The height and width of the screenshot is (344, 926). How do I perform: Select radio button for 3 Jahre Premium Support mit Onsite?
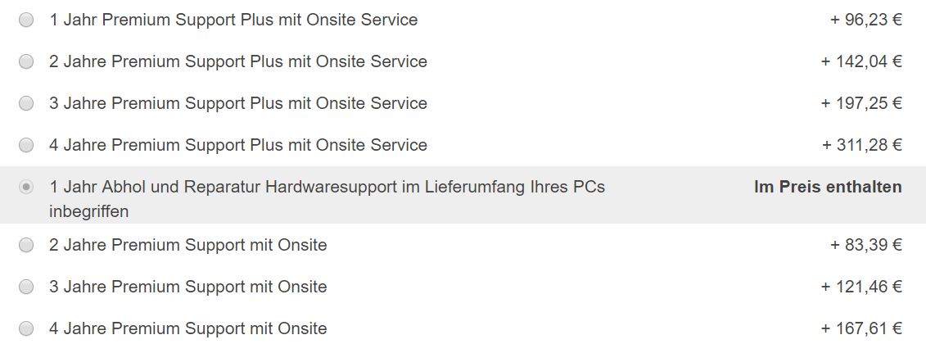click(x=26, y=287)
